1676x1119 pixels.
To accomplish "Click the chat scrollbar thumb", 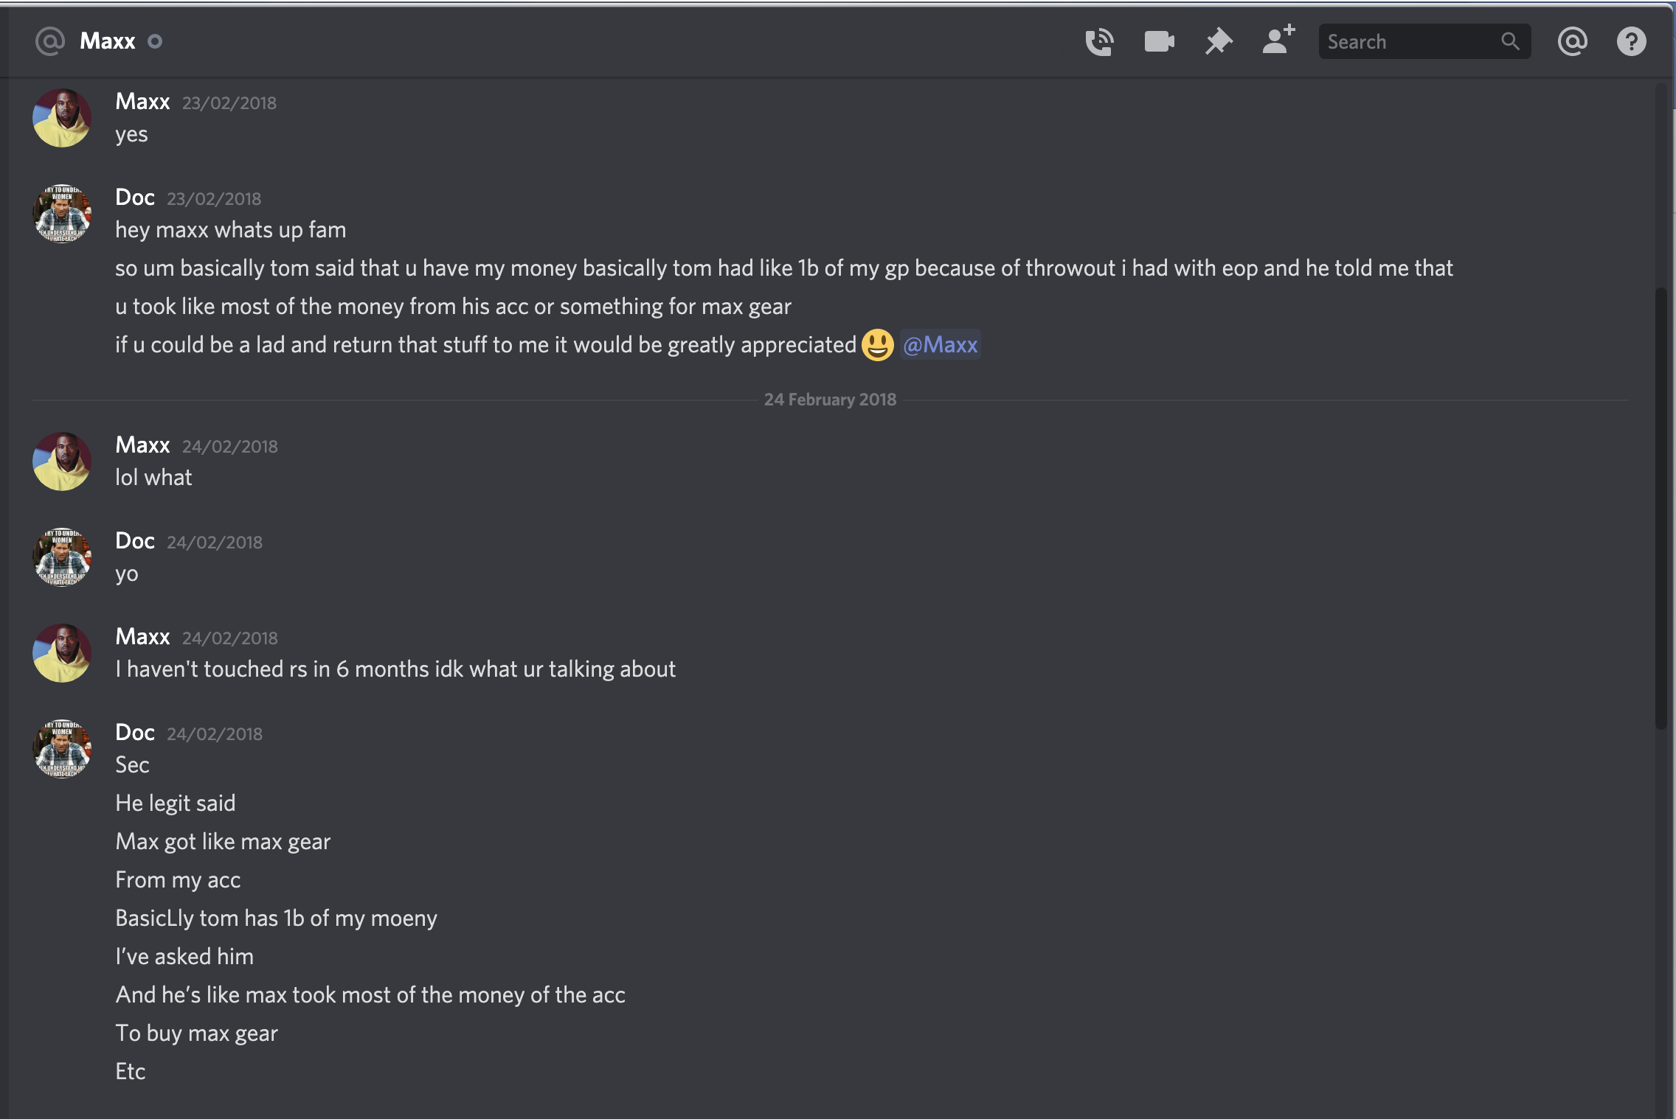I will tap(1661, 509).
